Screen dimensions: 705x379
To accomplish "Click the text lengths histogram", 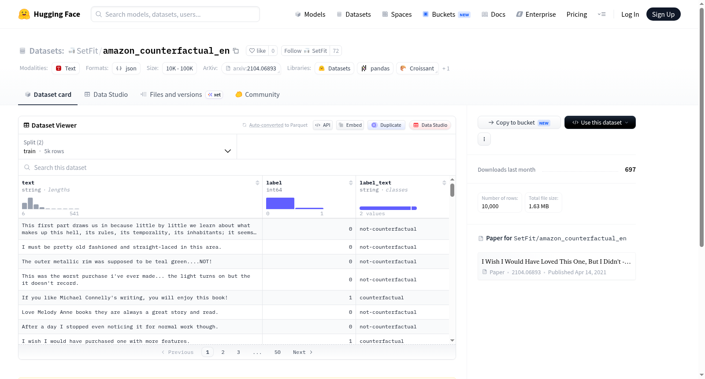I will pos(51,203).
